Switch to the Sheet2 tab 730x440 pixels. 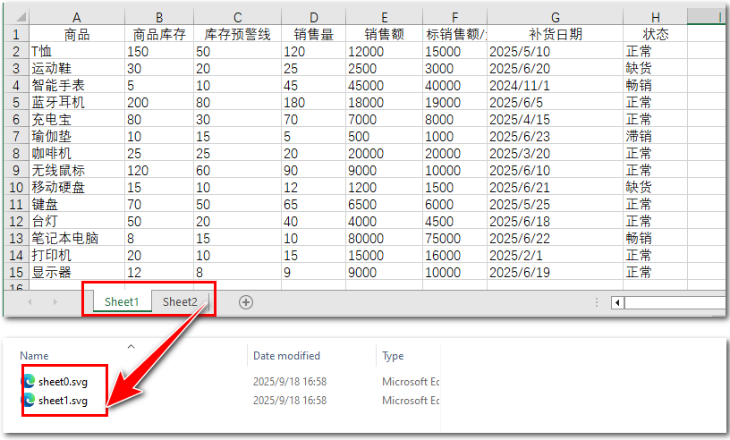pos(180,302)
